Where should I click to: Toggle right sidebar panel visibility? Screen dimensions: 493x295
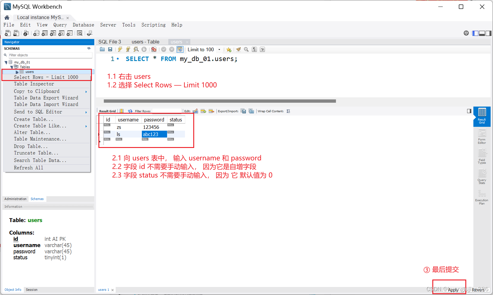click(x=489, y=33)
